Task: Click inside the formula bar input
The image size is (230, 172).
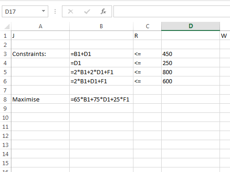Action: click(172, 11)
